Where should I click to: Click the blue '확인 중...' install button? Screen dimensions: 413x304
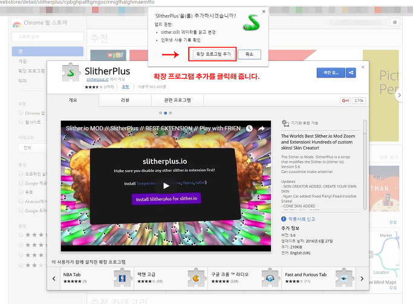click(x=331, y=72)
